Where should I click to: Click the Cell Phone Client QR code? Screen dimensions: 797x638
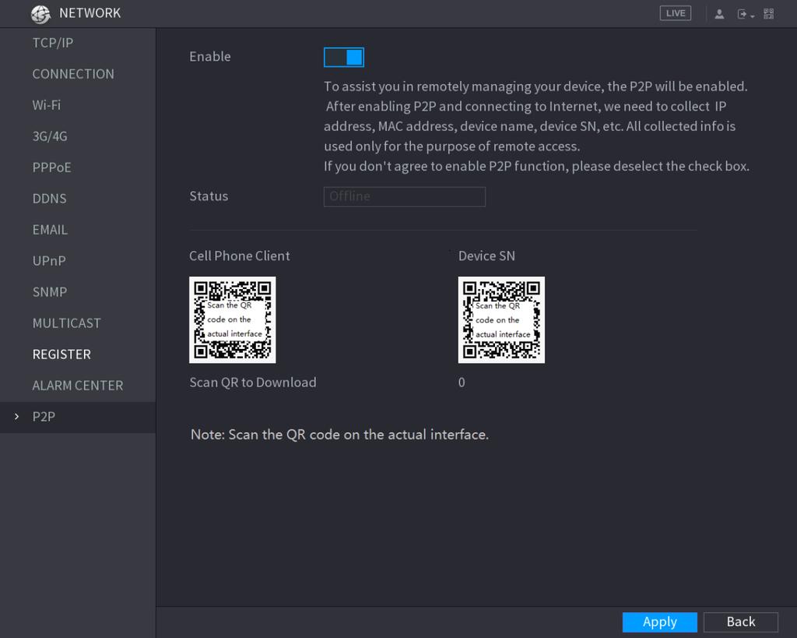pyautogui.click(x=232, y=320)
